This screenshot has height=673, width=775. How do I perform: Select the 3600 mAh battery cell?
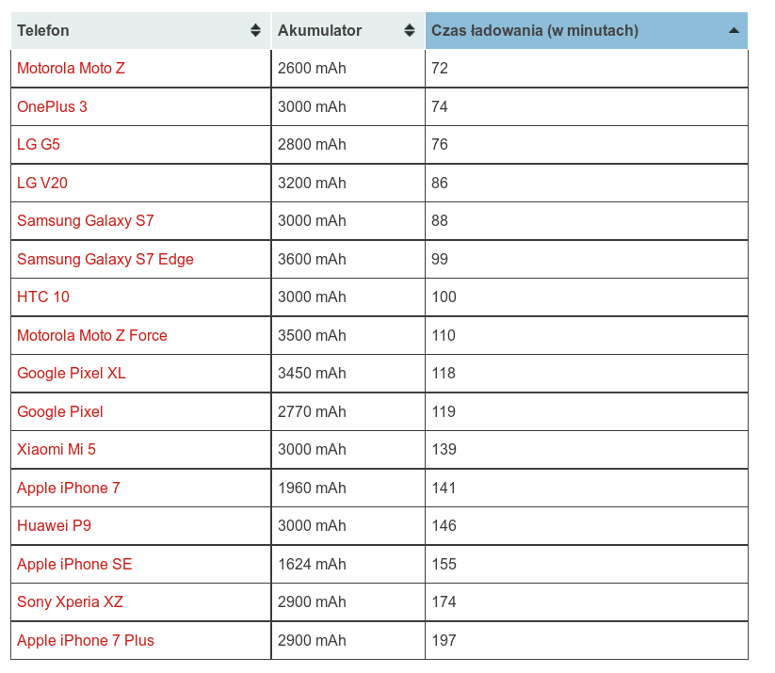click(x=348, y=259)
